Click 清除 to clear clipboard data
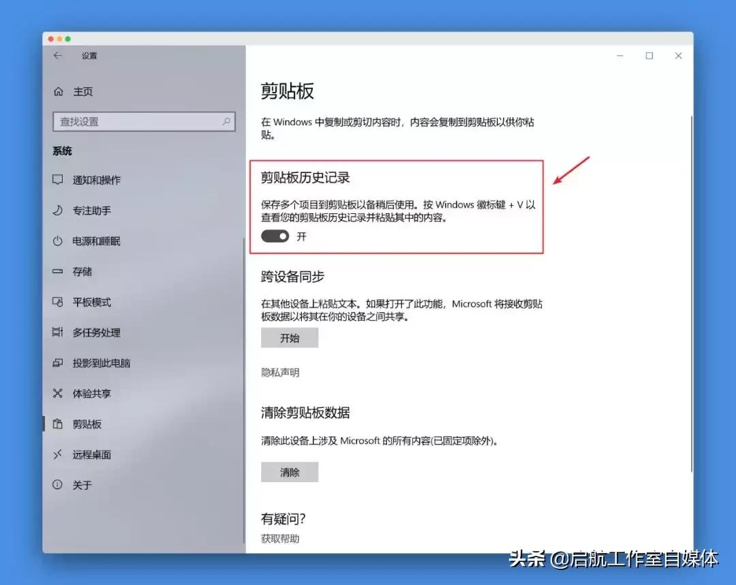 click(x=290, y=471)
